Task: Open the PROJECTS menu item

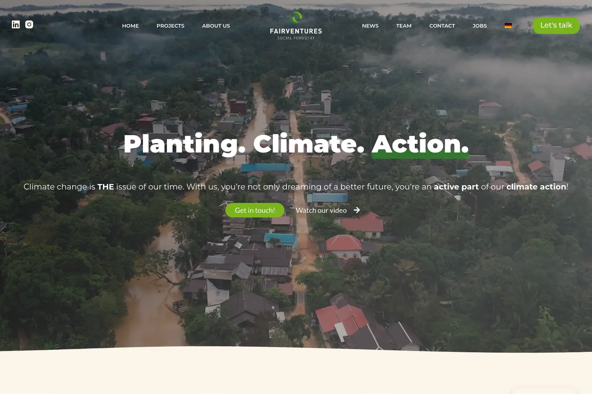Action: point(170,26)
